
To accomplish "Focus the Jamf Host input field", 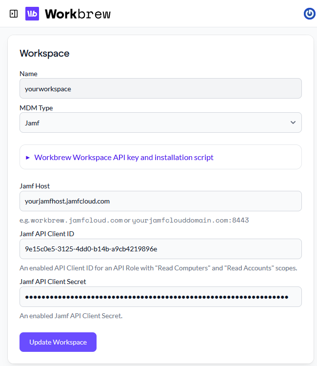I will [x=160, y=201].
